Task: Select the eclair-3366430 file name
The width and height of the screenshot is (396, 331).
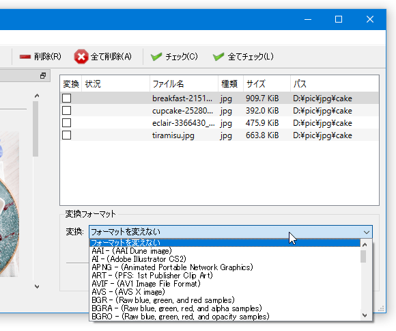Action: coord(184,123)
